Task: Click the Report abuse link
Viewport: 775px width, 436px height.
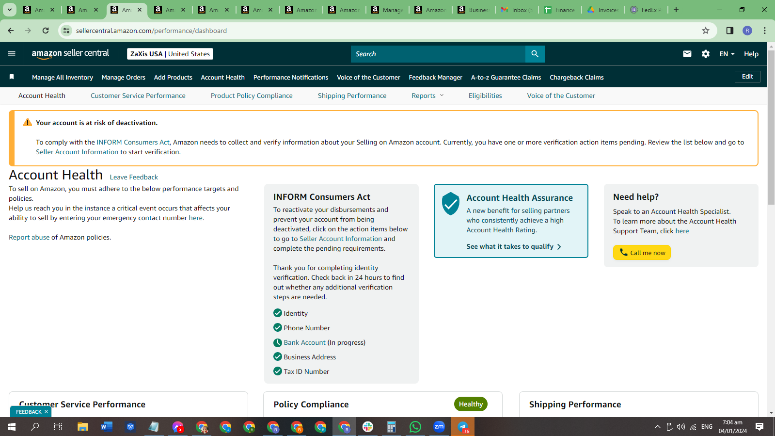Action: pyautogui.click(x=29, y=237)
